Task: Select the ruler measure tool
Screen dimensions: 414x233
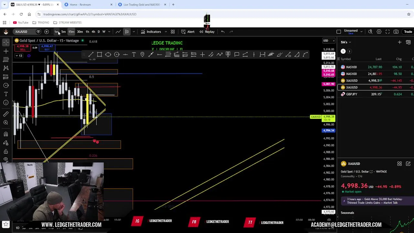Action: (x=6, y=114)
